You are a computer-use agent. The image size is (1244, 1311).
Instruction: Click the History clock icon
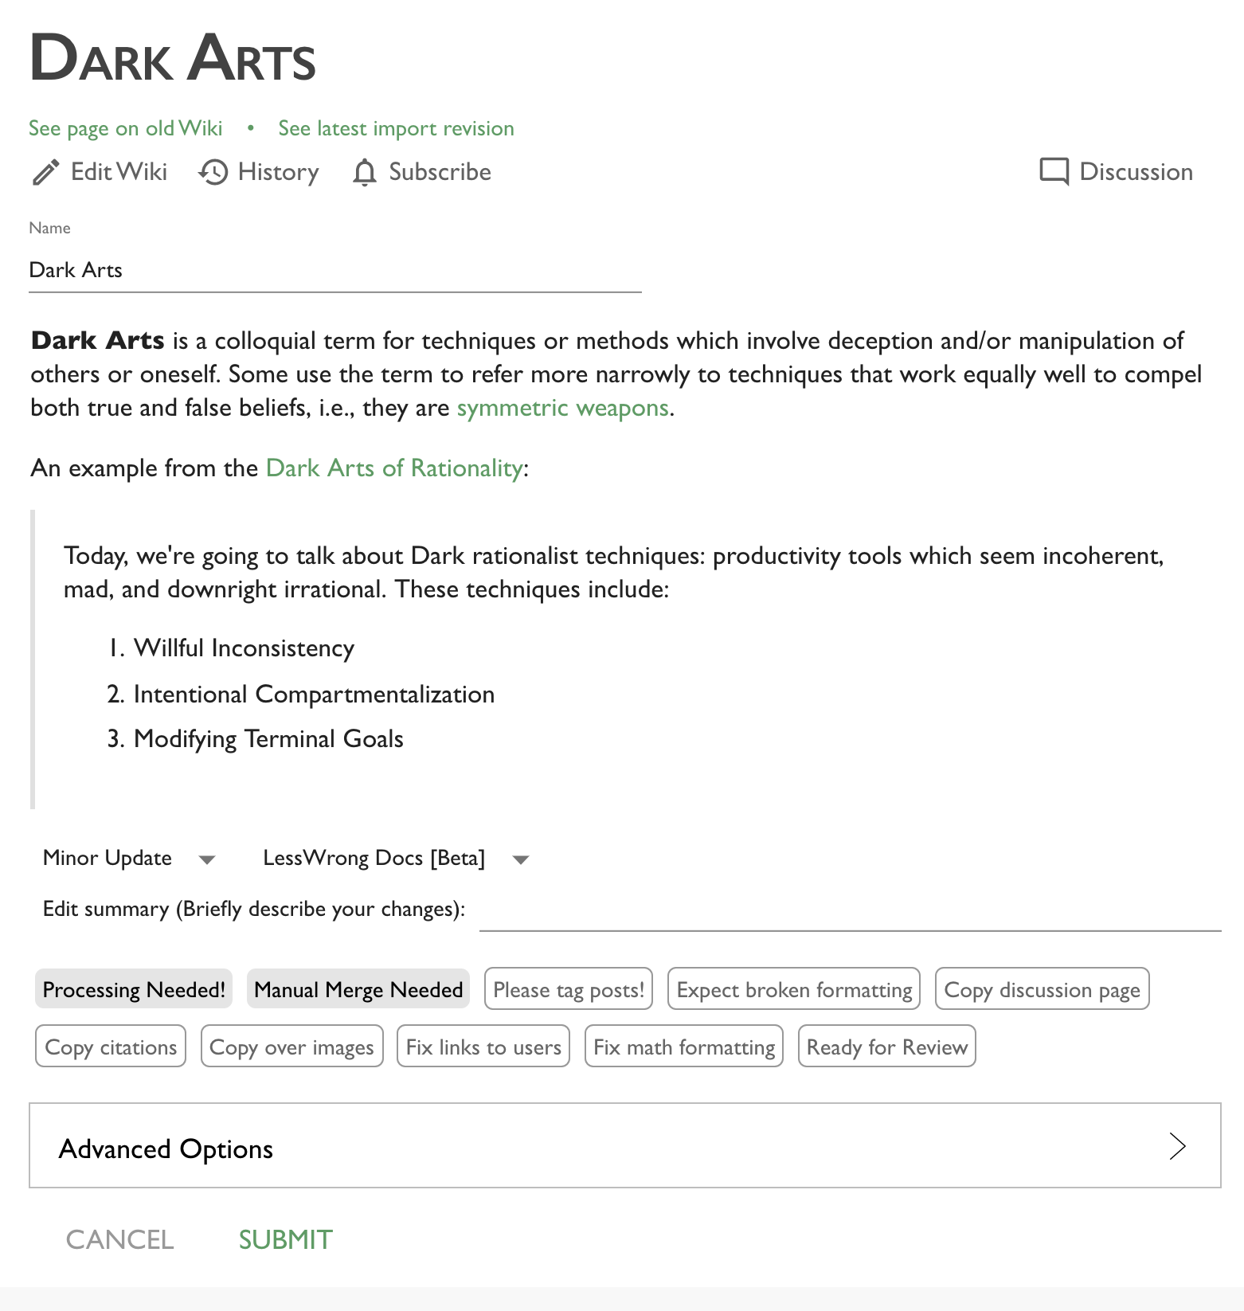(x=213, y=172)
